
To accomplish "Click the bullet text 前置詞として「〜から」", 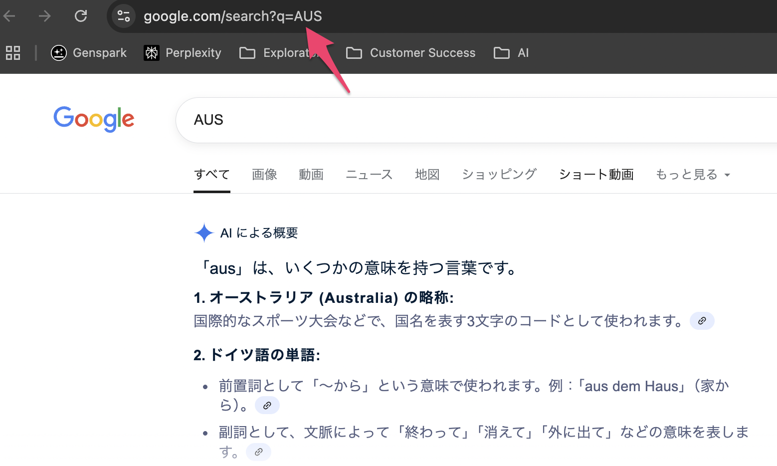I will click(474, 395).
